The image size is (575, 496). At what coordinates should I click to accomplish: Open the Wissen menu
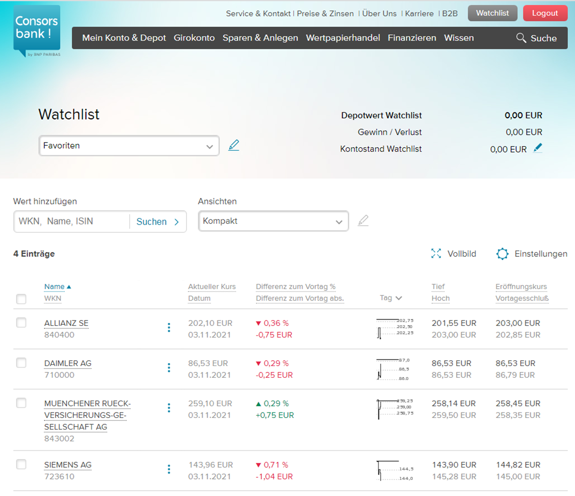[459, 38]
